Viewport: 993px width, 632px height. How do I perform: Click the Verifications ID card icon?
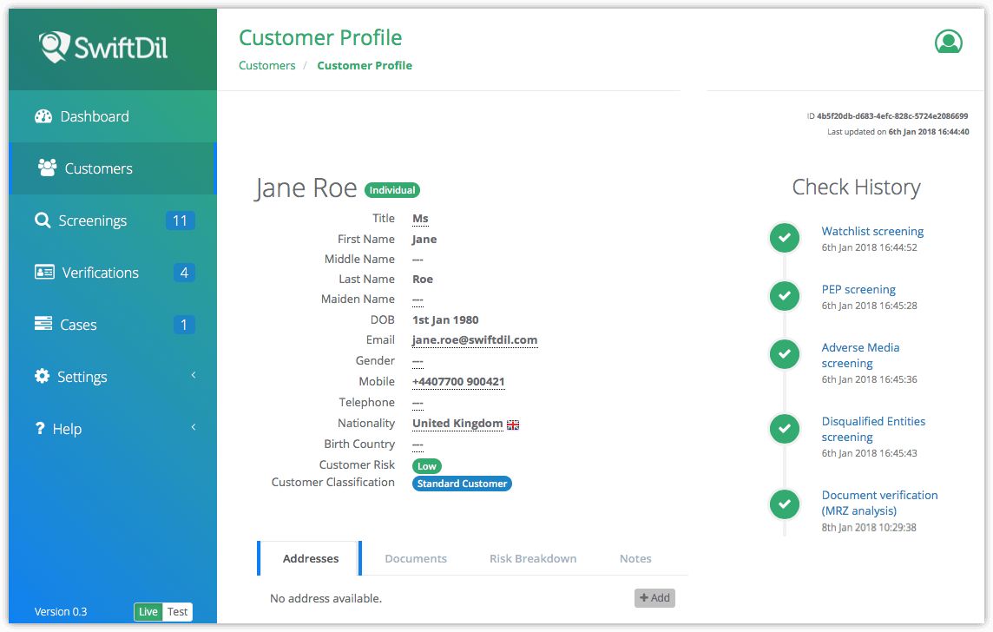[x=44, y=273]
